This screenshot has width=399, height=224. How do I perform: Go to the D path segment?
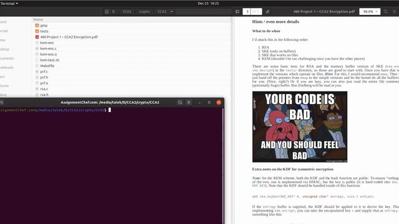pyautogui.click(x=113, y=11)
